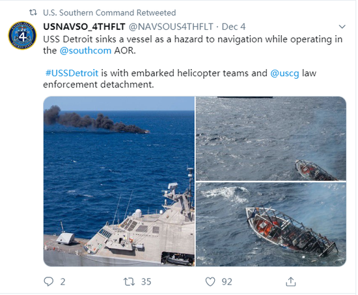The image size is (358, 295).
Task: Expand the tweet options chevron
Action: coord(342,27)
